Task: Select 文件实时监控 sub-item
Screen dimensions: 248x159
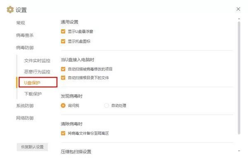Action: pyautogui.click(x=37, y=61)
